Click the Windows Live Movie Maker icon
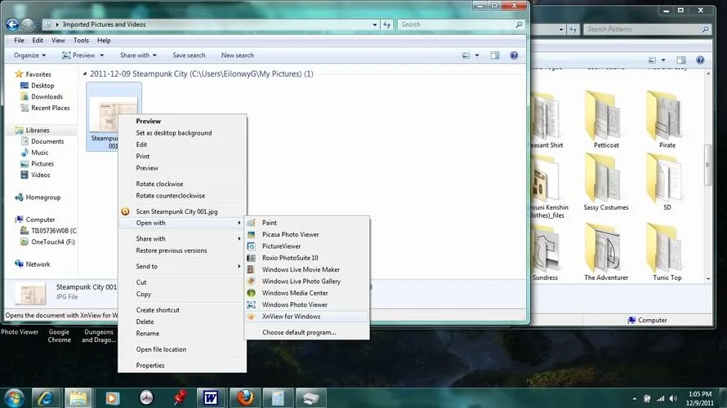 (x=251, y=269)
